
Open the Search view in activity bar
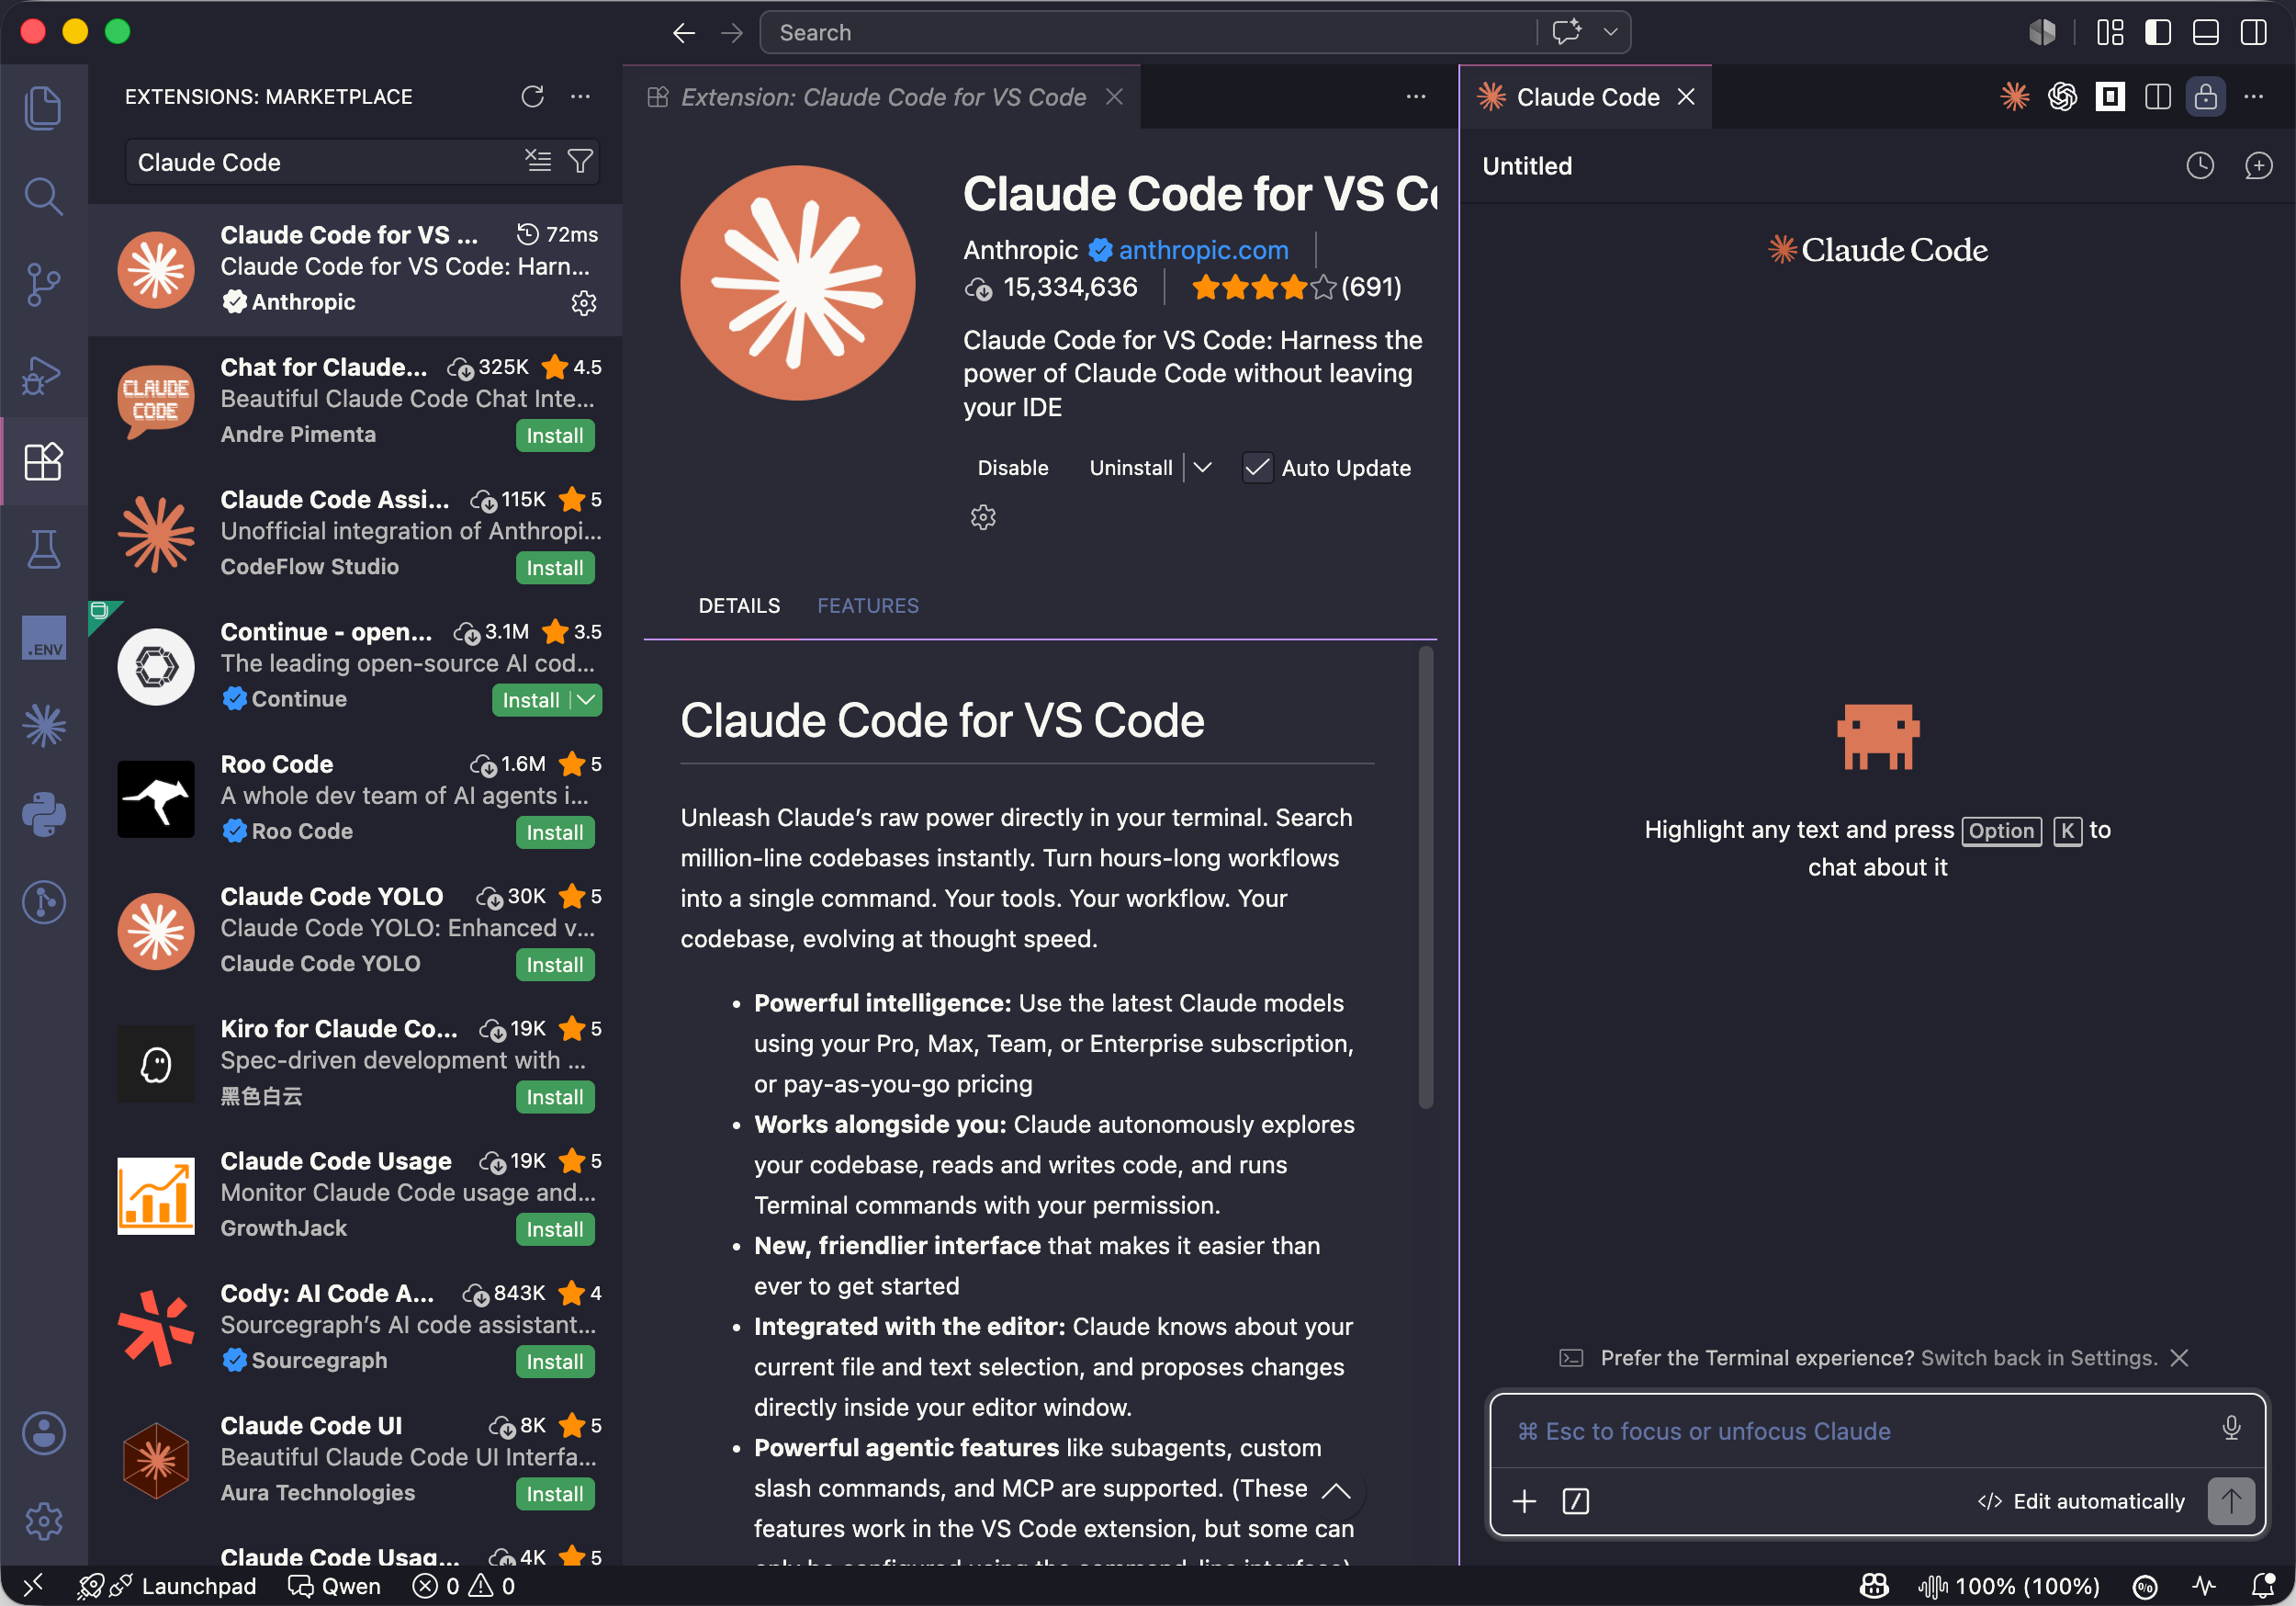43,196
